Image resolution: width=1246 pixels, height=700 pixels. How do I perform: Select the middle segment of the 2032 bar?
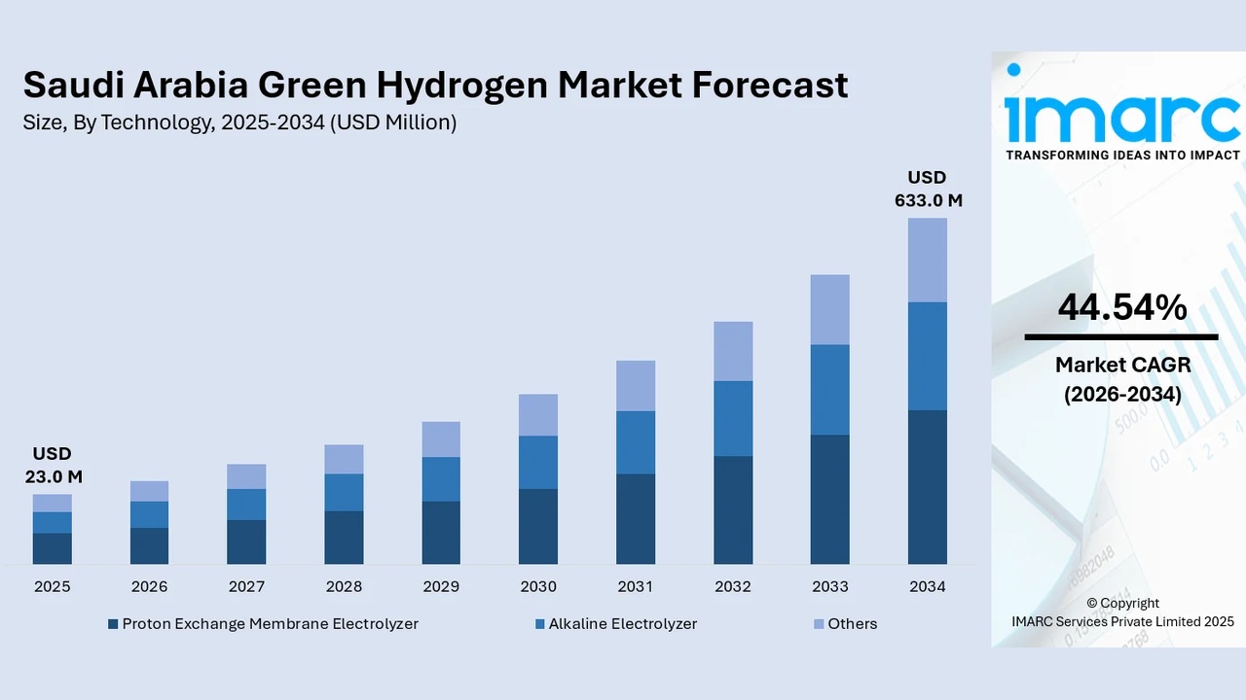coord(732,418)
